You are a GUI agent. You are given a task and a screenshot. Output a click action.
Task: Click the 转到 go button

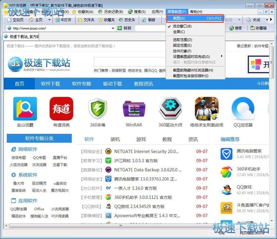[124, 28]
